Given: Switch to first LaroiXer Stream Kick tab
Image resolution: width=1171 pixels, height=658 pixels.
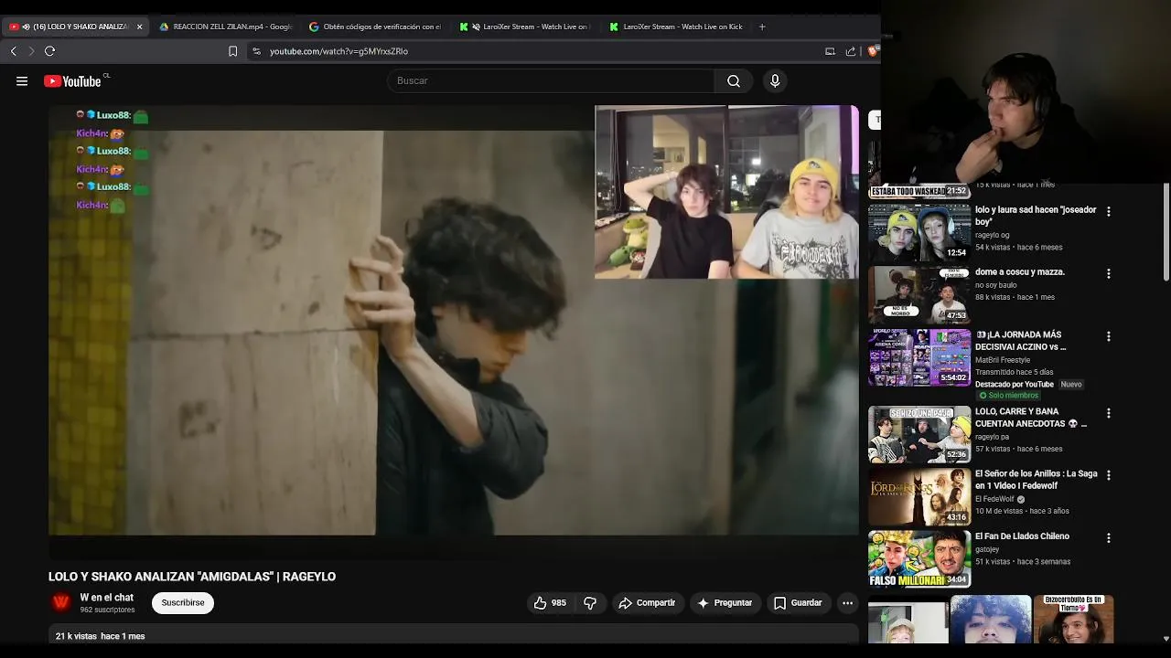Looking at the screenshot, I should (x=525, y=27).
